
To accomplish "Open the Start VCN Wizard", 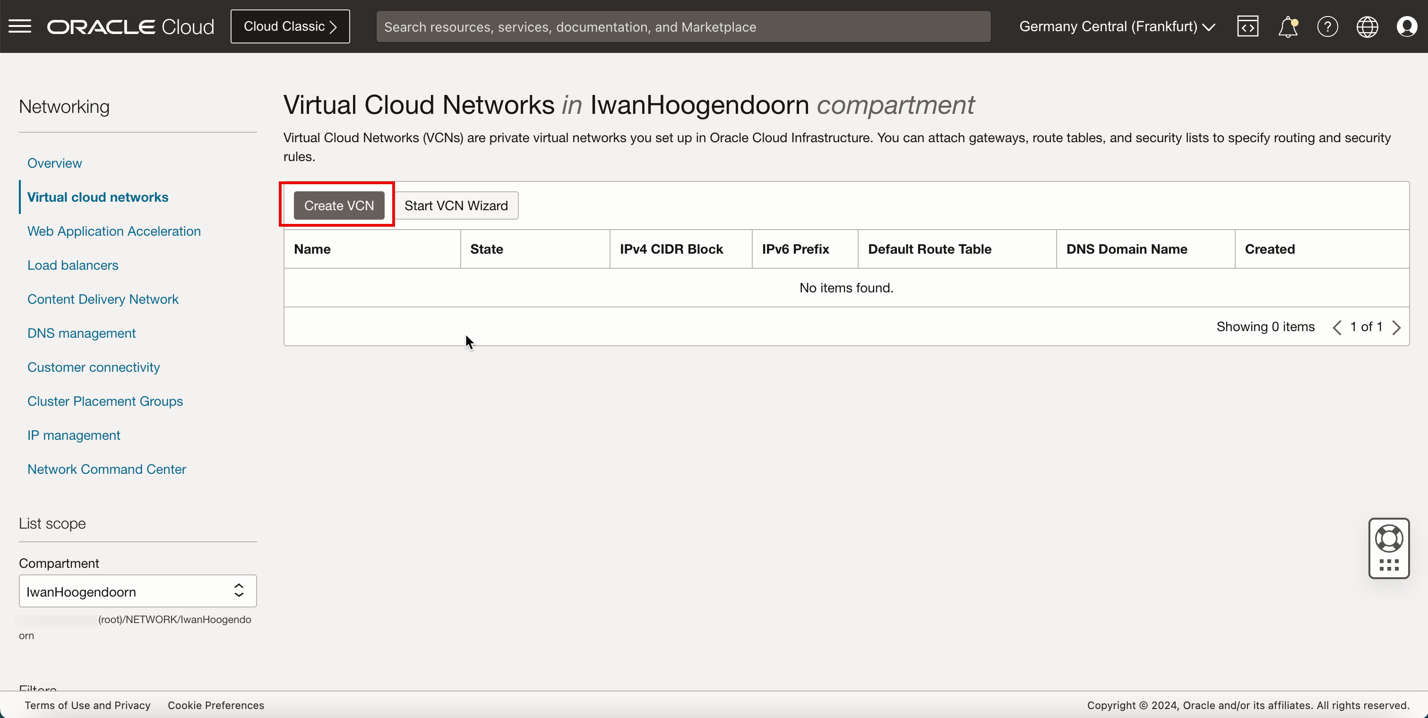I will (x=456, y=205).
